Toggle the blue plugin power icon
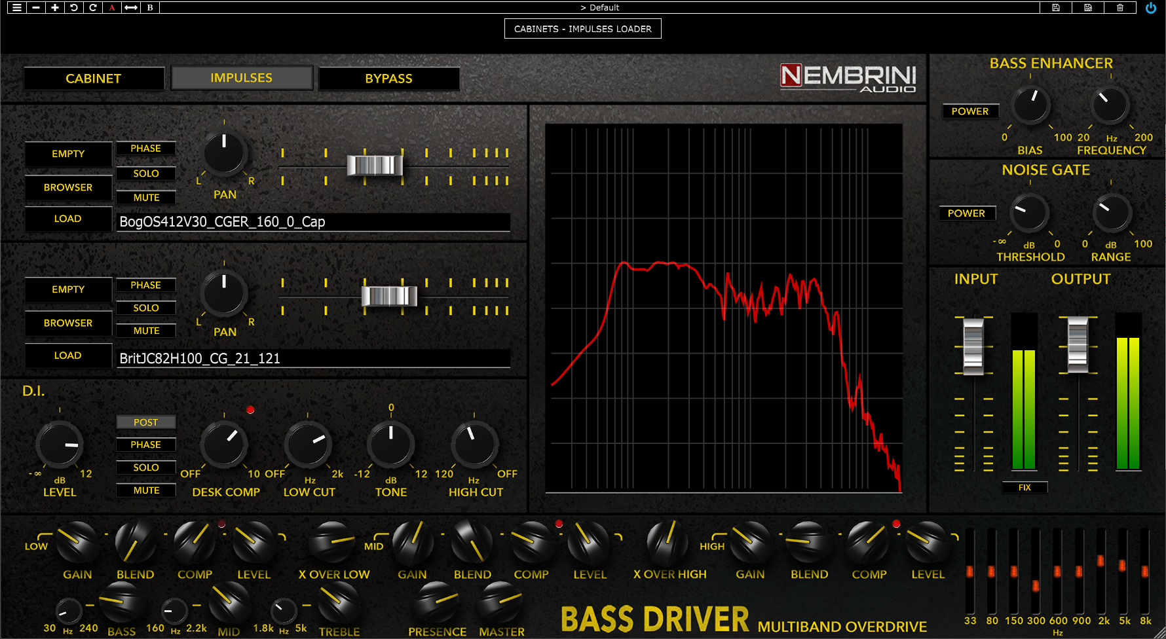Screen dimensions: 1166x639 pyautogui.click(x=1151, y=8)
